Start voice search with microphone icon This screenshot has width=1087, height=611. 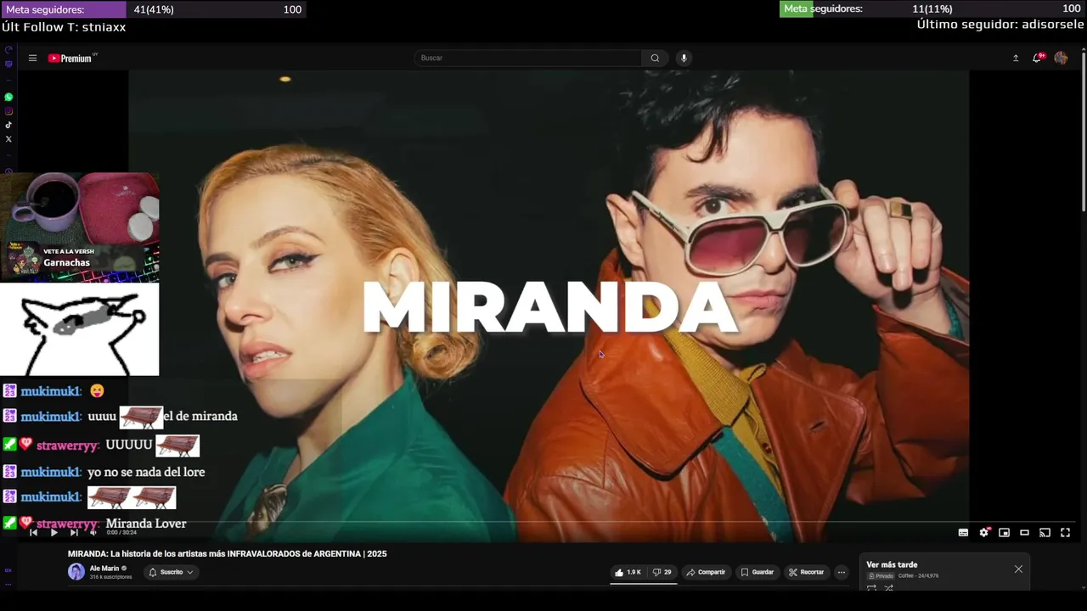[x=684, y=58]
